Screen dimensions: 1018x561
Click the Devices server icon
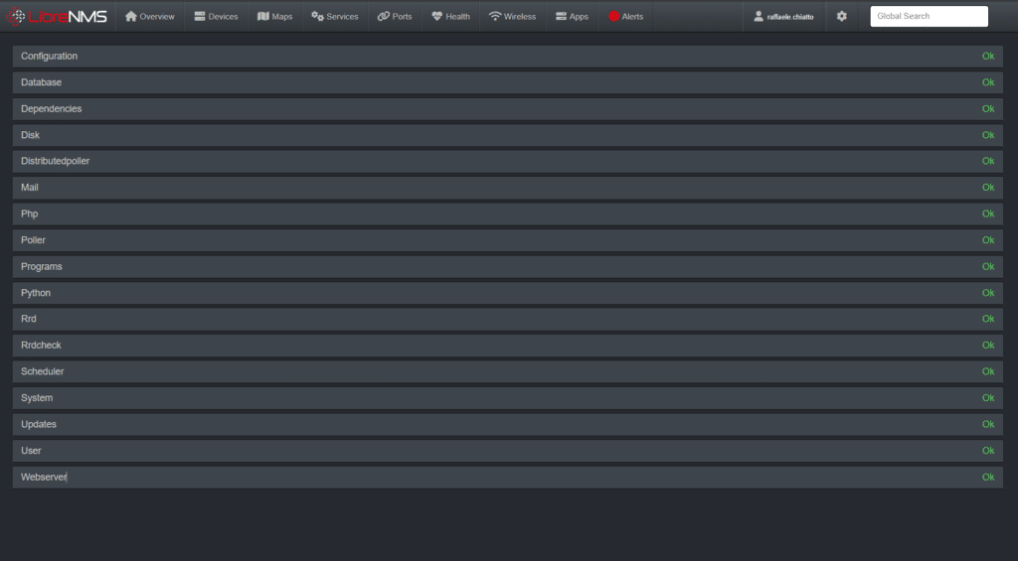click(200, 17)
